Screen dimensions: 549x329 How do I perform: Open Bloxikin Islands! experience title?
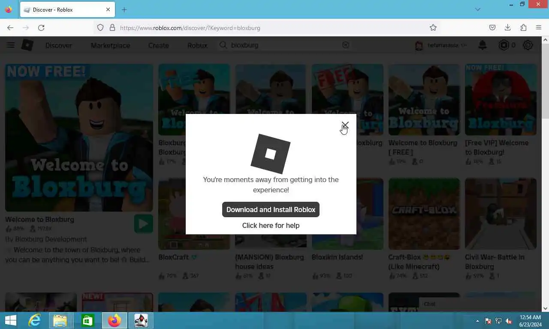(337, 257)
